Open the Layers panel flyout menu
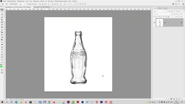The image size is (185, 104). pyautogui.click(x=184, y=8)
